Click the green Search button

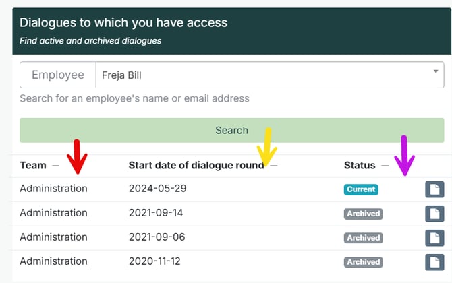pyautogui.click(x=232, y=130)
